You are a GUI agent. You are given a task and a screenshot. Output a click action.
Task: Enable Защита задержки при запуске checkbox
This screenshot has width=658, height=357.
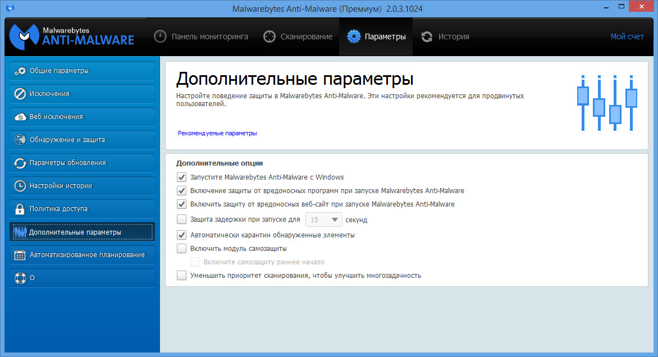[x=181, y=219]
